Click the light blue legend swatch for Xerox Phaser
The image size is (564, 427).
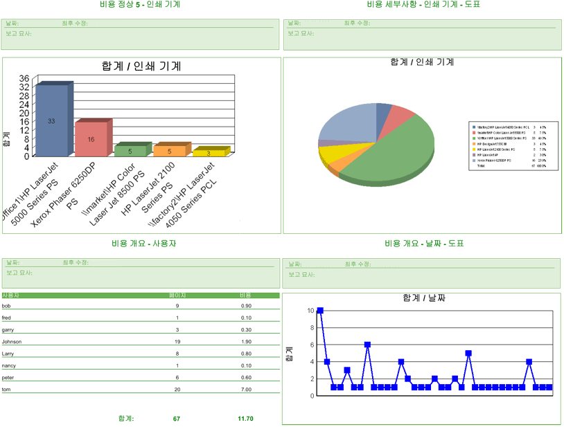pos(474,161)
